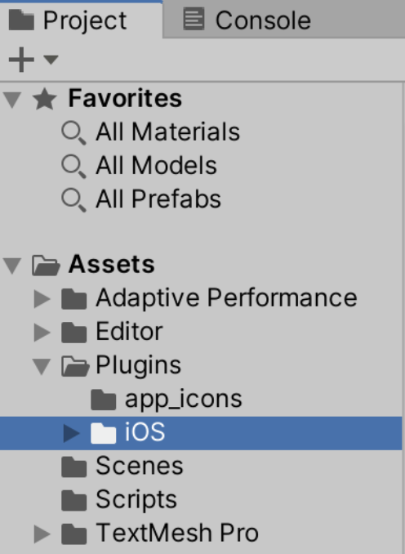Switch to the Console tab
This screenshot has width=405, height=554.
point(247,20)
